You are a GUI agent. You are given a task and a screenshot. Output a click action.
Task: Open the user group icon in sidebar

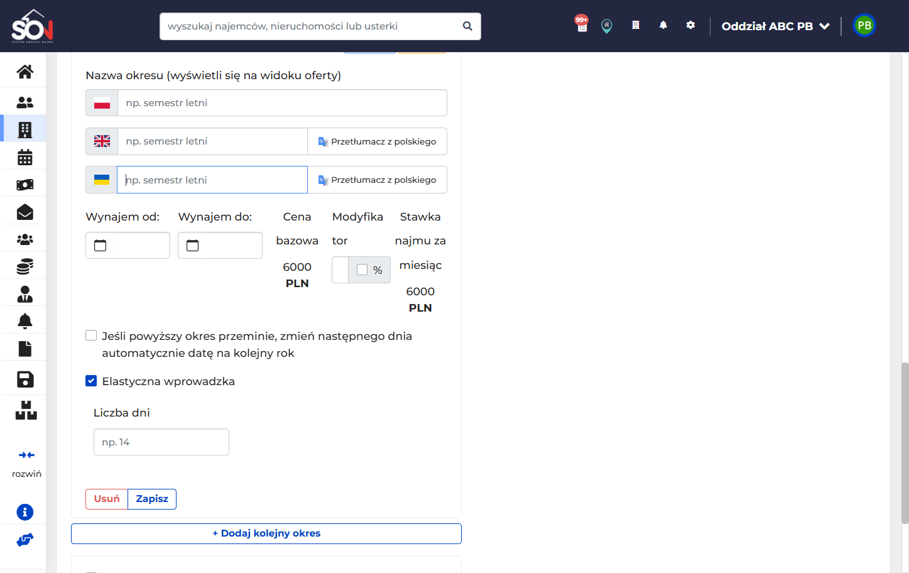pyautogui.click(x=25, y=239)
